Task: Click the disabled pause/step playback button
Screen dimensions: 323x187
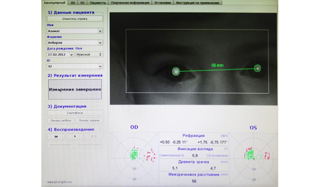Action: [x=94, y=136]
